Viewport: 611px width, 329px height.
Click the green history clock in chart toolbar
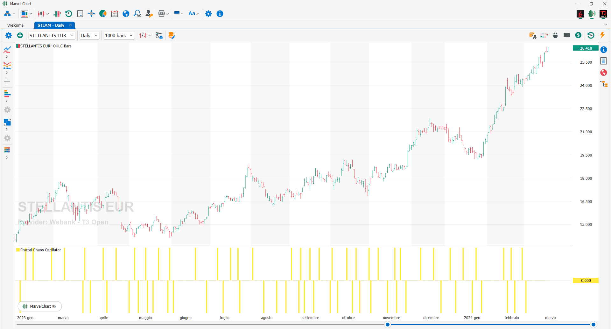click(591, 35)
